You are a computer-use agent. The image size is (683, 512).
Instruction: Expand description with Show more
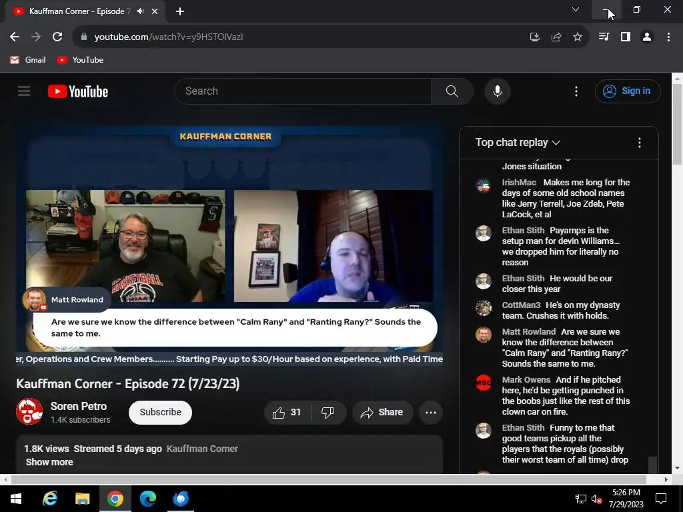49,463
